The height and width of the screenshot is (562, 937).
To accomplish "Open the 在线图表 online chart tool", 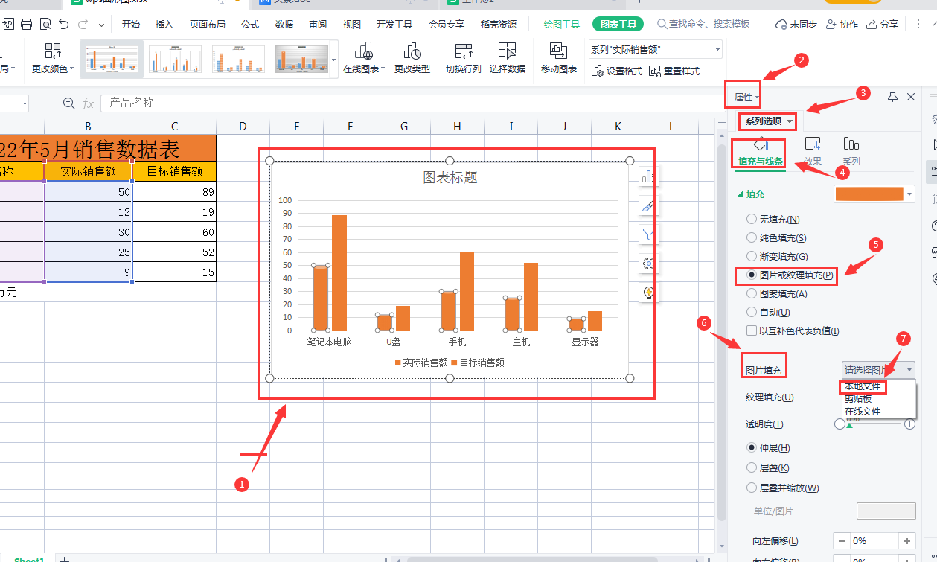I will (364, 59).
